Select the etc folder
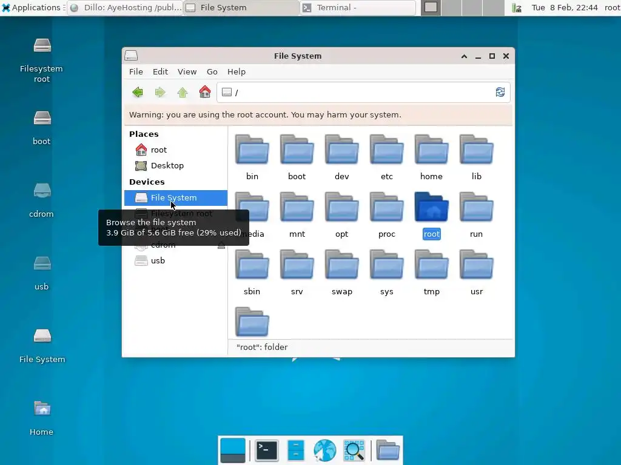The image size is (621, 465). [386, 158]
